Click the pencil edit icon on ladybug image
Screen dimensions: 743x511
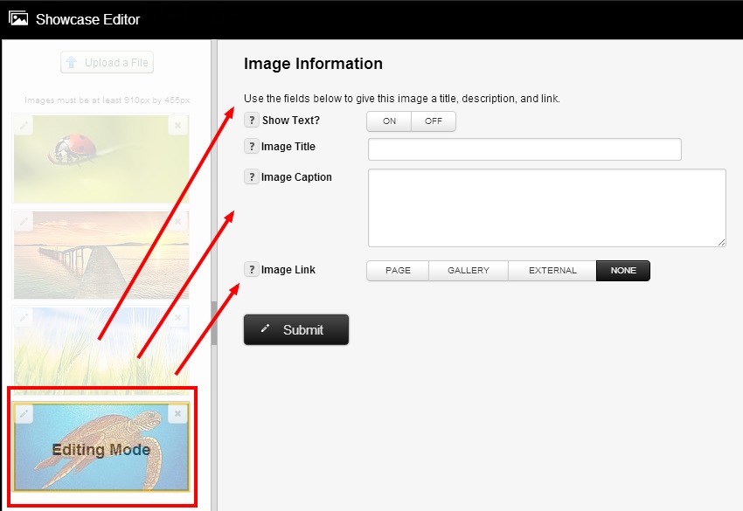tap(24, 126)
